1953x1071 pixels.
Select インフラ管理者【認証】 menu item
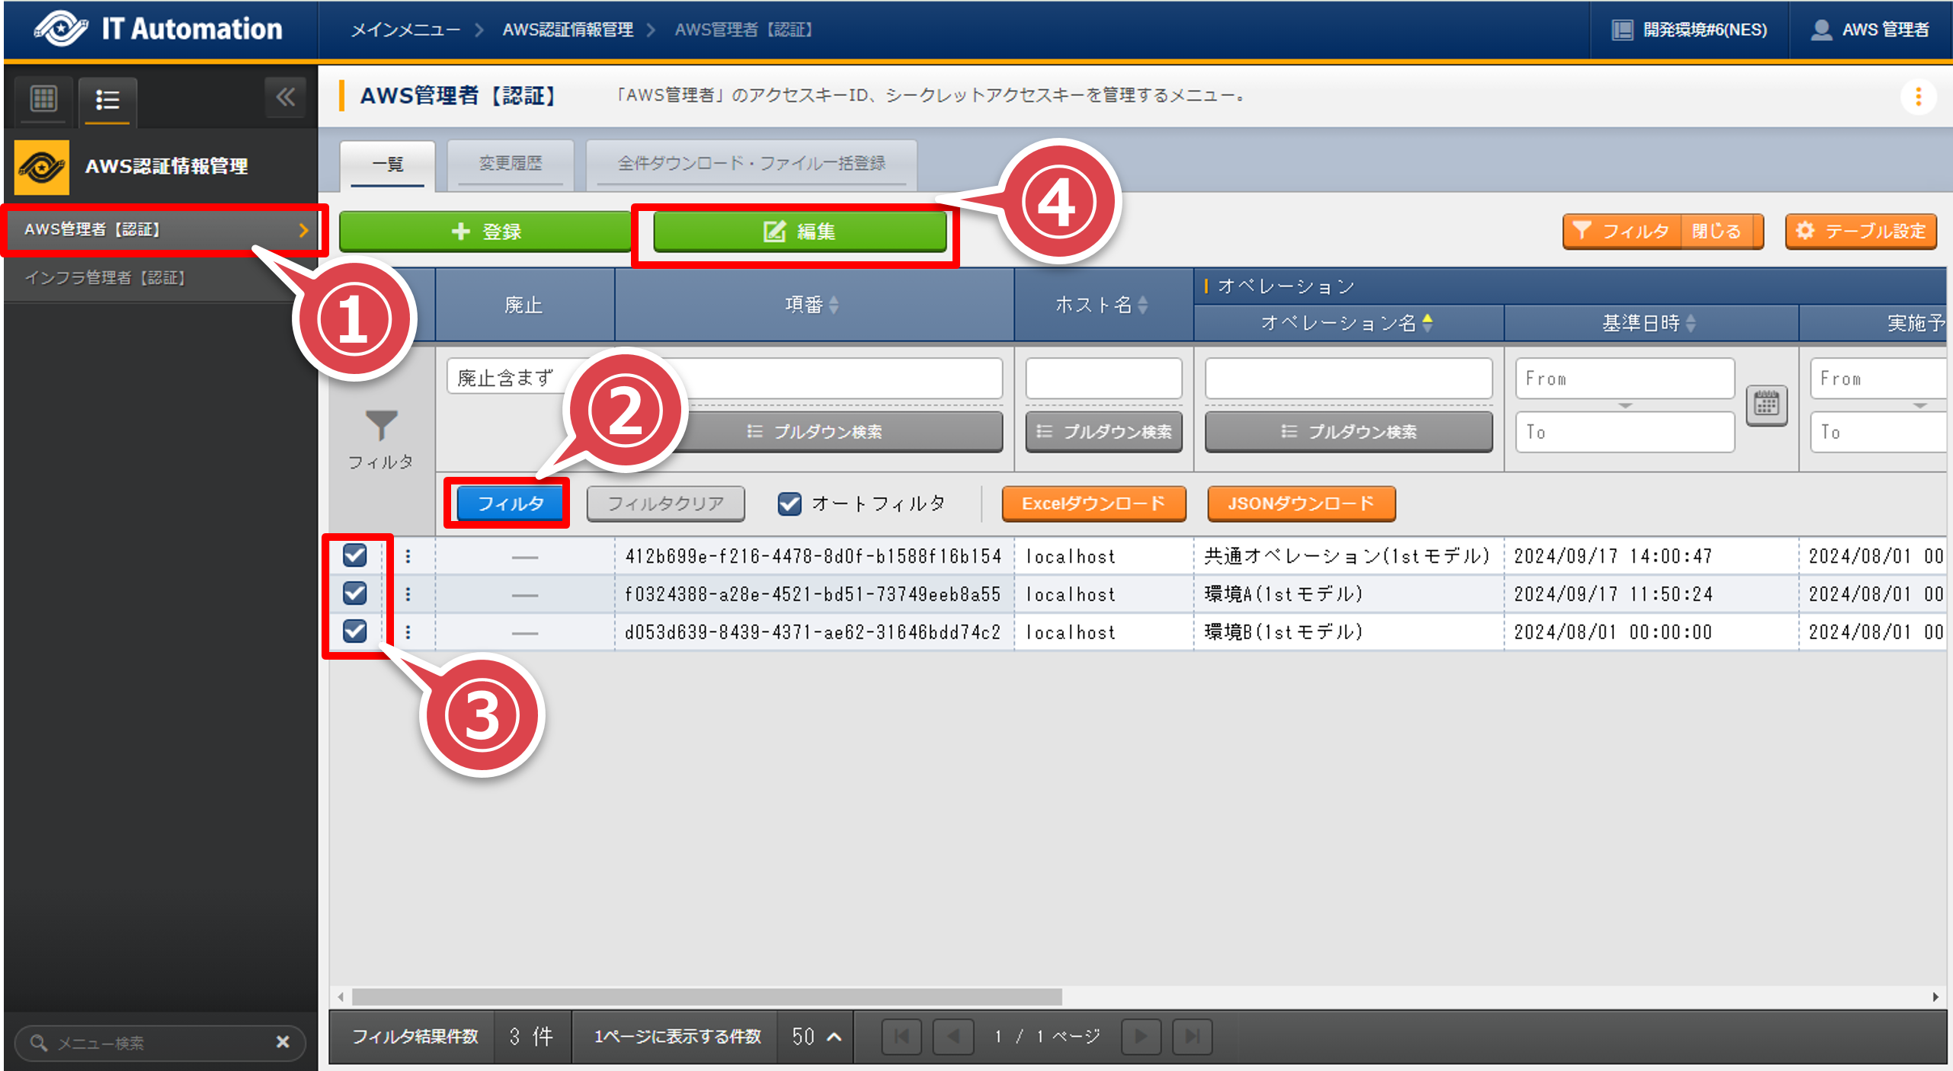click(x=105, y=278)
